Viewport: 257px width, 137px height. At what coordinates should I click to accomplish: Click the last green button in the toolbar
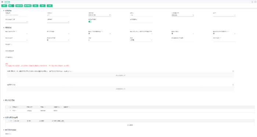[50, 6]
